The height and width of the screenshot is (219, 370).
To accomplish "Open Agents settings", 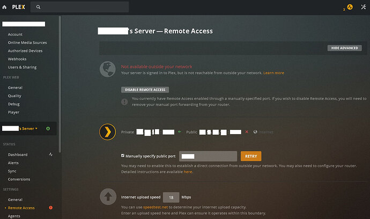I will tap(14, 216).
